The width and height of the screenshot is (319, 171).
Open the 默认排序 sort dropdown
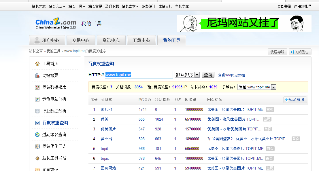click(187, 75)
